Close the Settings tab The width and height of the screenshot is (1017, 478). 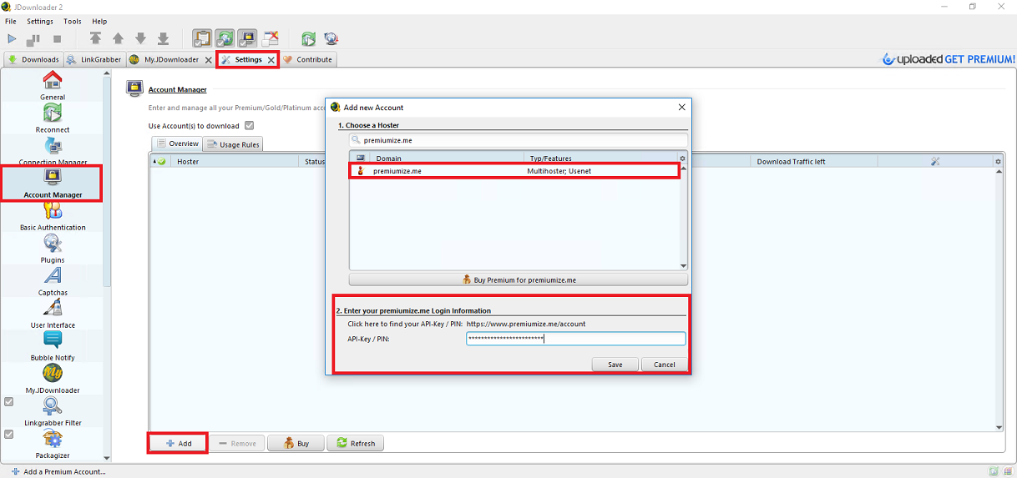click(x=271, y=60)
